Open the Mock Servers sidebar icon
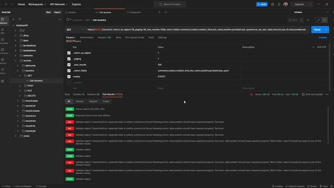 pyautogui.click(x=3, y=51)
